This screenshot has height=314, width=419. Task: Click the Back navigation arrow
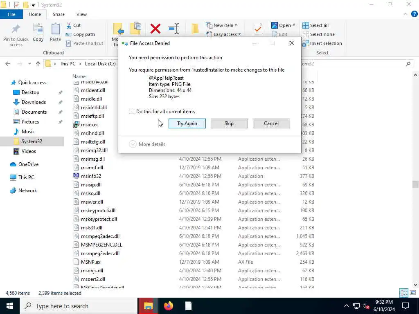(x=8, y=64)
